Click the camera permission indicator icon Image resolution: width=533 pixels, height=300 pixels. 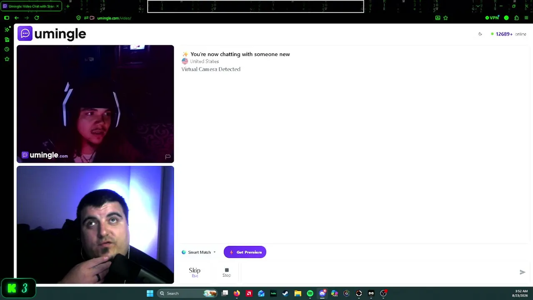pyautogui.click(x=92, y=18)
